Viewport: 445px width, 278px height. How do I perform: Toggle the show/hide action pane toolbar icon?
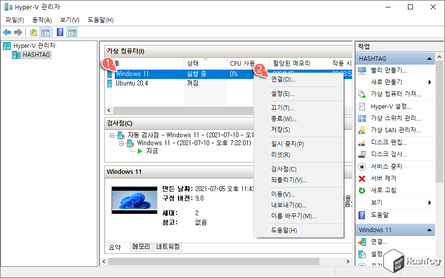point(72,32)
